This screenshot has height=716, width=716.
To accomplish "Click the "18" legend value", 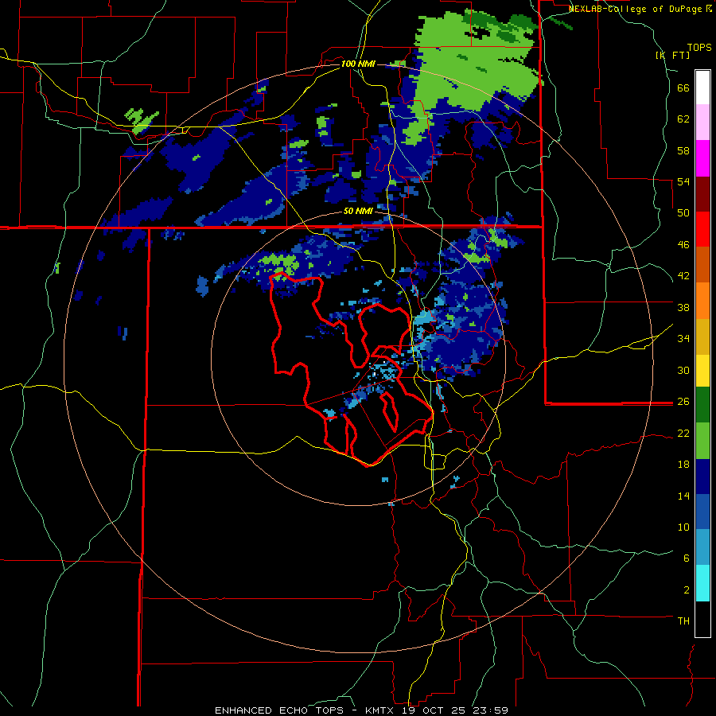I will pyautogui.click(x=683, y=465).
